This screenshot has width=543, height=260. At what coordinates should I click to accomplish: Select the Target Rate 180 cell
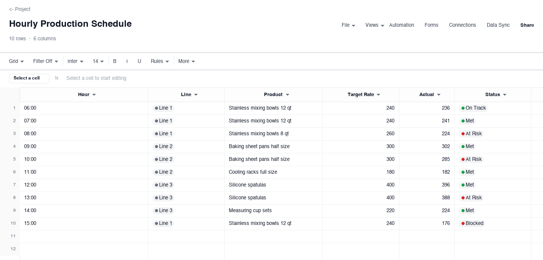(361, 172)
